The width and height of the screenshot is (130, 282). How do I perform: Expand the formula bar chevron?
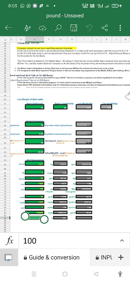(122, 240)
